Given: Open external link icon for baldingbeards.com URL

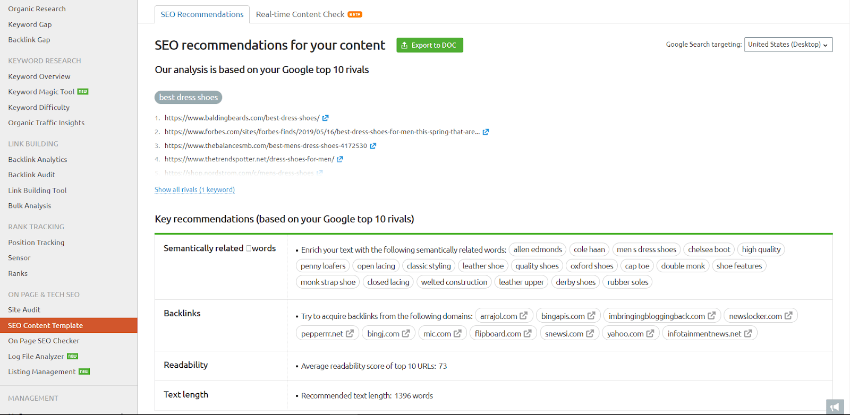Looking at the screenshot, I should pyautogui.click(x=326, y=118).
